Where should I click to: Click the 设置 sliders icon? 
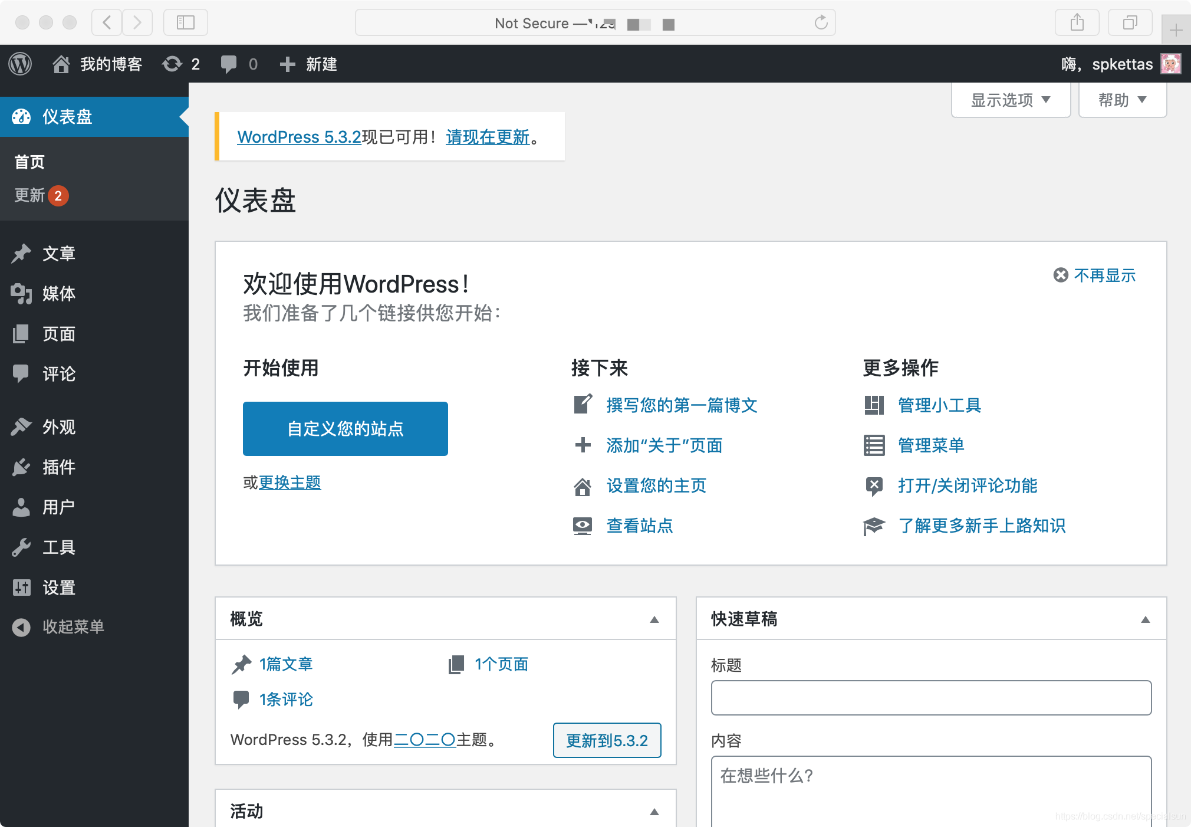pyautogui.click(x=21, y=588)
